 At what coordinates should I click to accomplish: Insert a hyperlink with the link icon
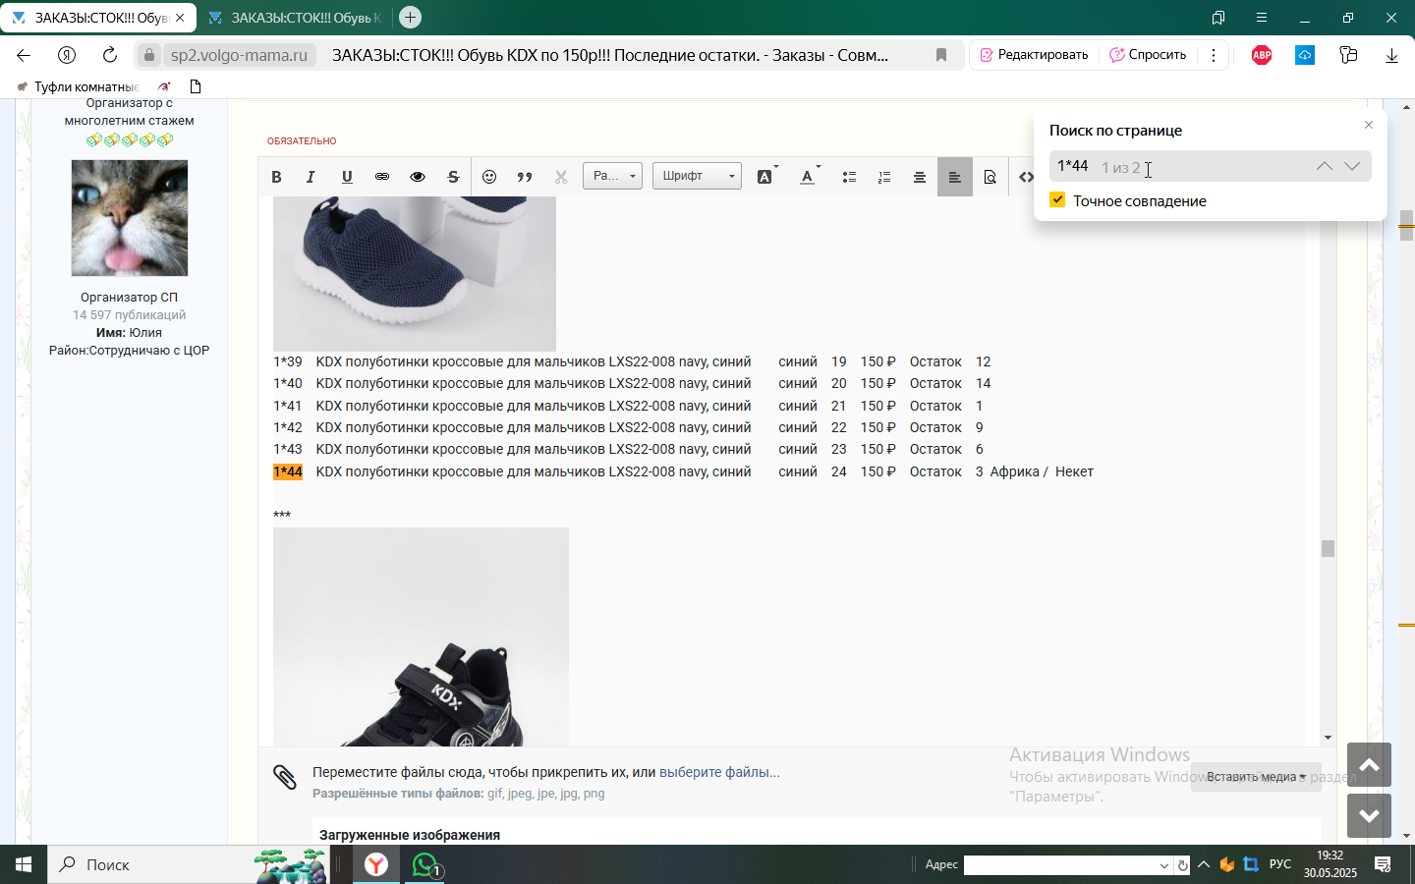pos(382,177)
